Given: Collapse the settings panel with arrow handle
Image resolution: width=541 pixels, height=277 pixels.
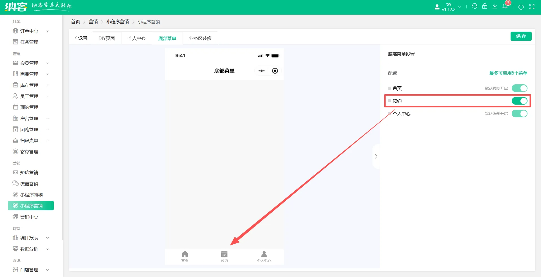Looking at the screenshot, I should pyautogui.click(x=376, y=156).
